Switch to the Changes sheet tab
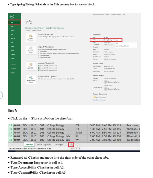This screenshot has height=178, width=153. tap(59, 145)
